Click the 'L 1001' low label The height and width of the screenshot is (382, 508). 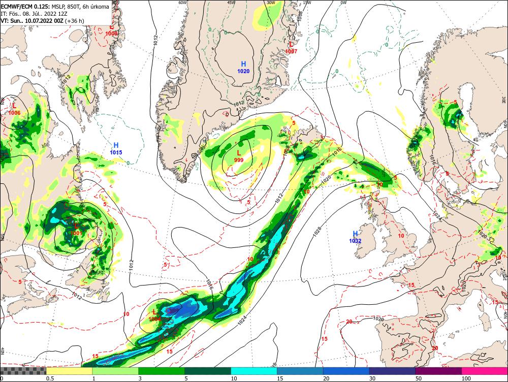76,230
